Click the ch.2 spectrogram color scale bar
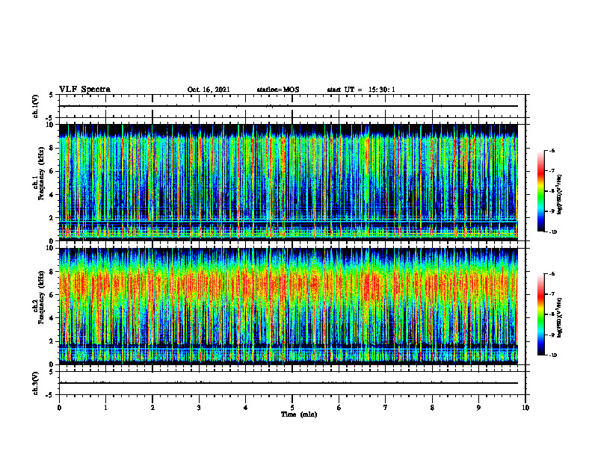Viewport: 592px width, 457px height. 540,314
